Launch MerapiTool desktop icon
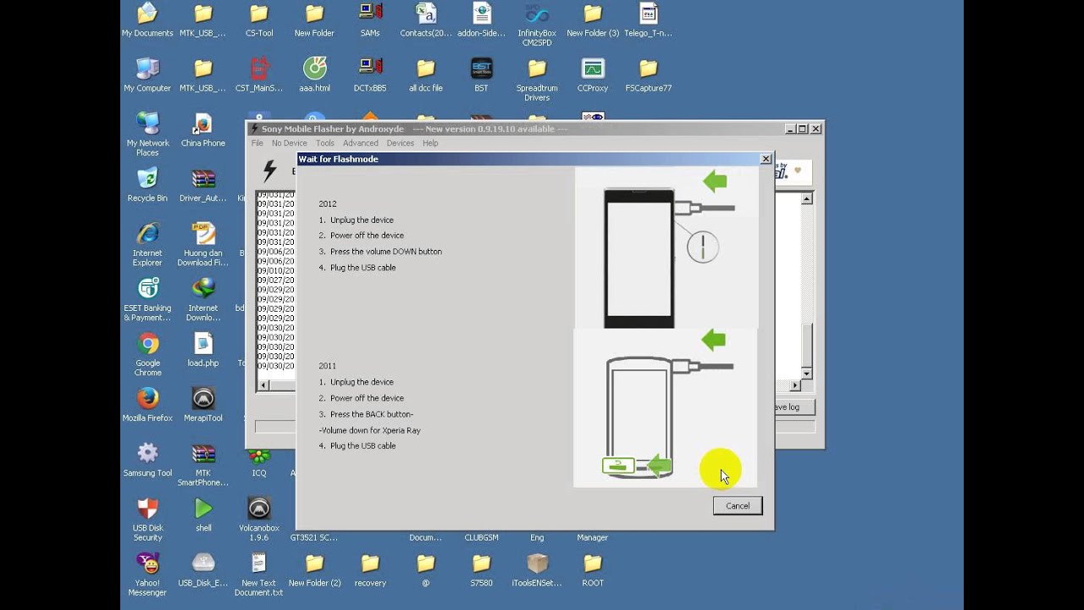 203,406
